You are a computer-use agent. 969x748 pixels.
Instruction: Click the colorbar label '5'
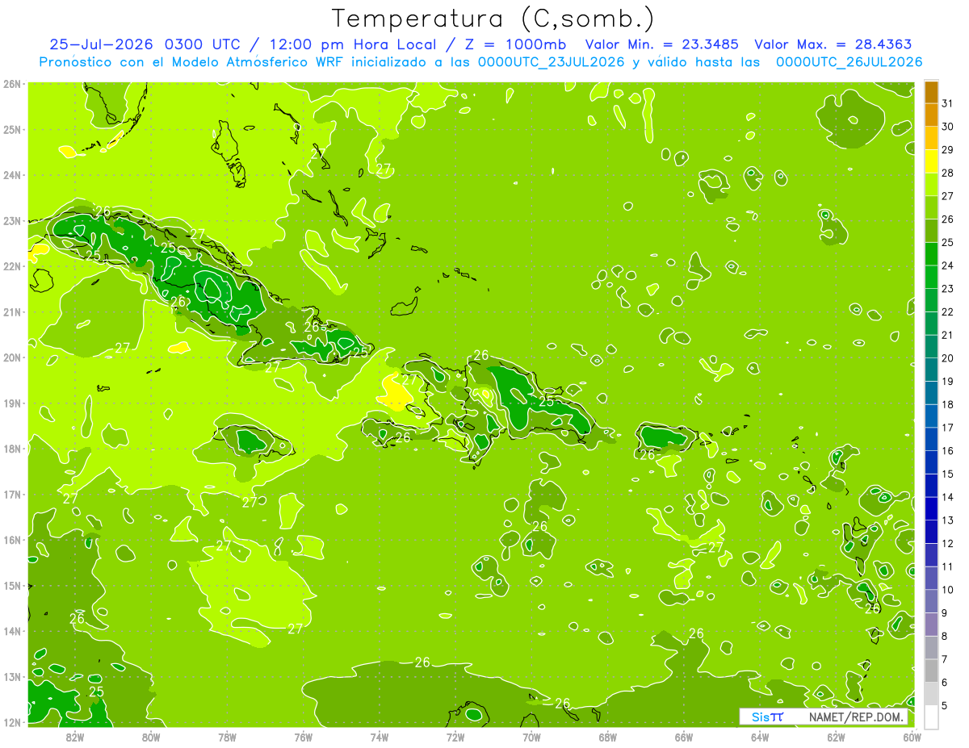(x=944, y=705)
